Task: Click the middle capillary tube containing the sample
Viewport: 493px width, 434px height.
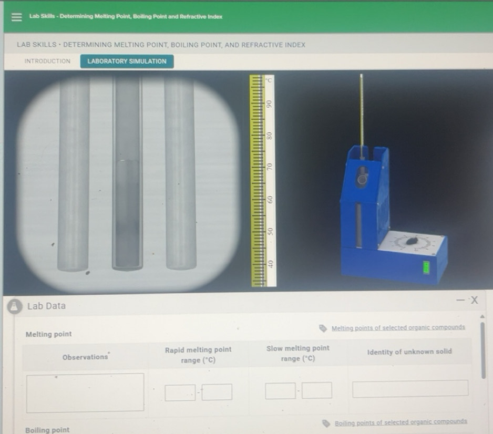Action: [127, 174]
